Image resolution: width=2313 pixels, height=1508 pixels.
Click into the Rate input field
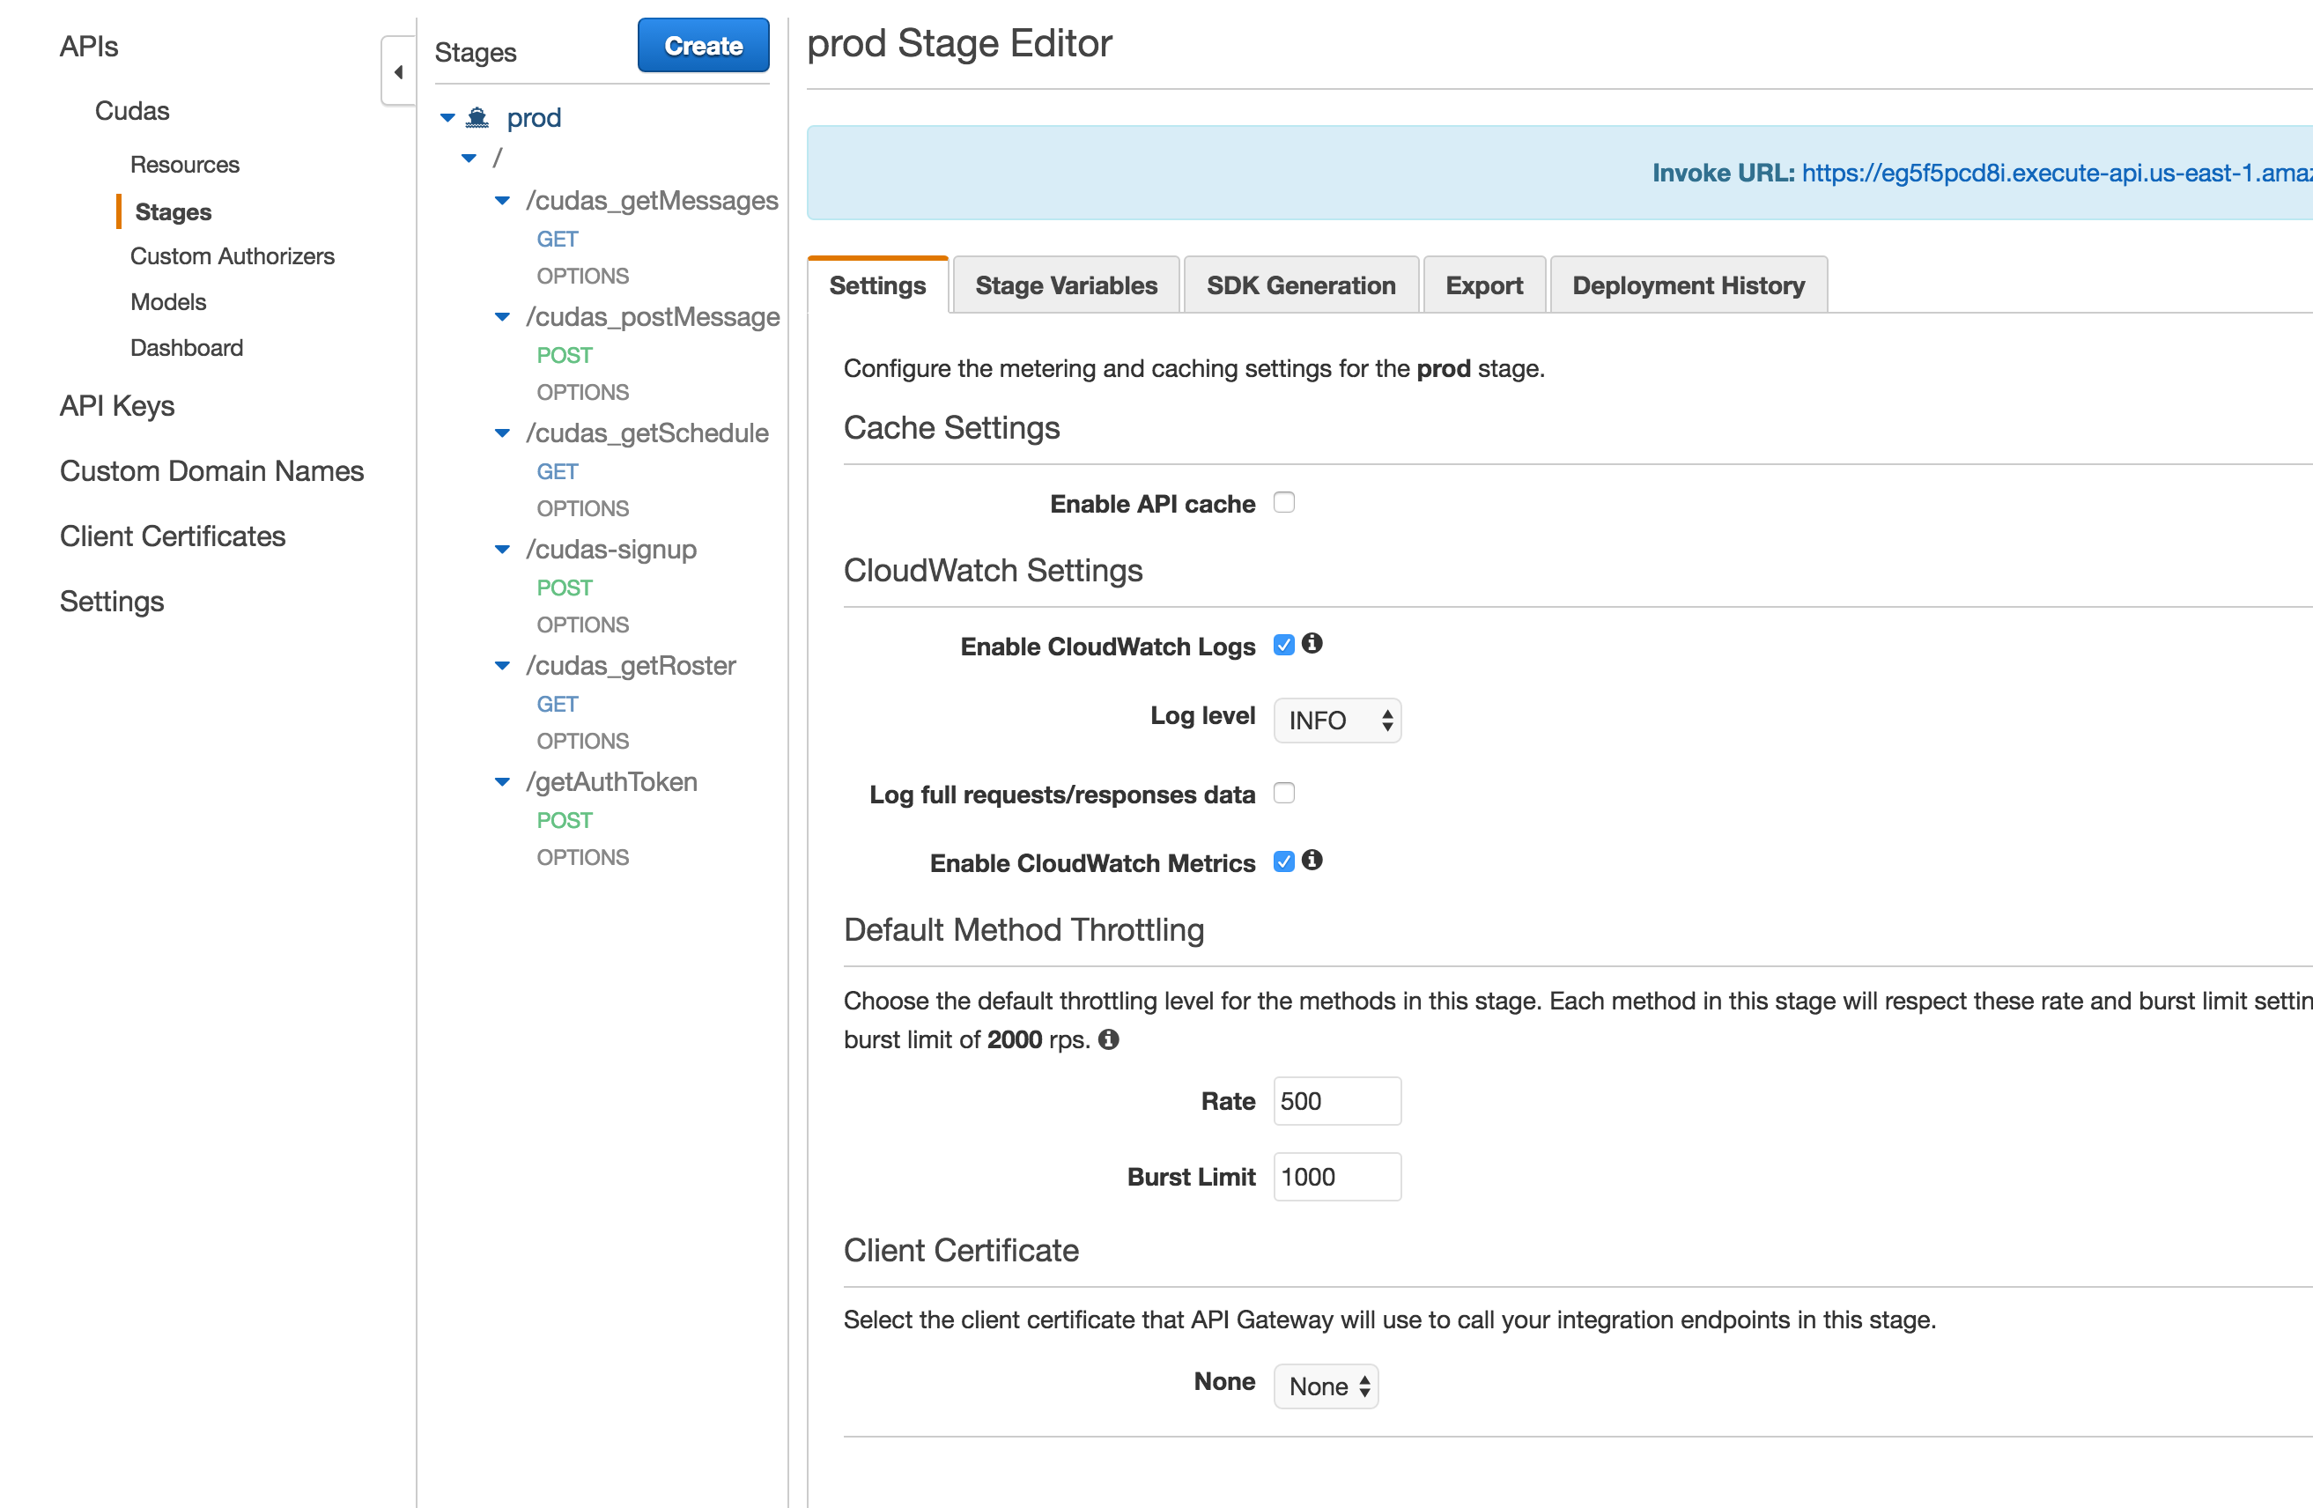[1337, 1101]
